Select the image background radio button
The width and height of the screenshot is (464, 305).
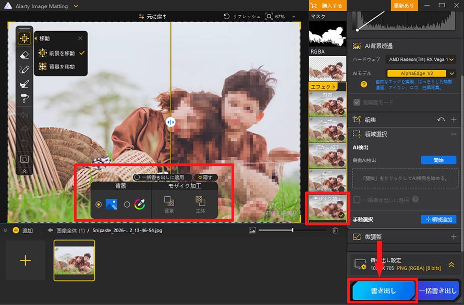click(x=99, y=204)
